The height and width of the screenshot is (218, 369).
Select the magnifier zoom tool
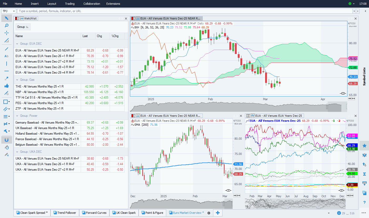pyautogui.click(x=7, y=26)
